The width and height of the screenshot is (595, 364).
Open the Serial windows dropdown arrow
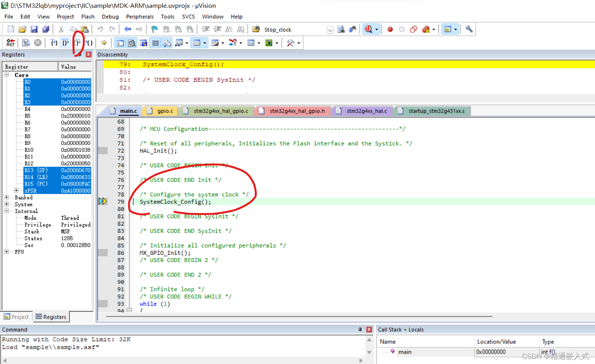222,43
